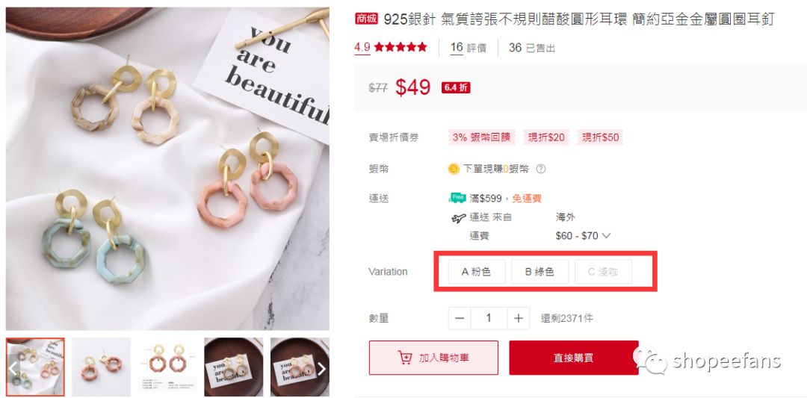Select the B 綠色 variation
The image size is (807, 398).
coord(540,272)
